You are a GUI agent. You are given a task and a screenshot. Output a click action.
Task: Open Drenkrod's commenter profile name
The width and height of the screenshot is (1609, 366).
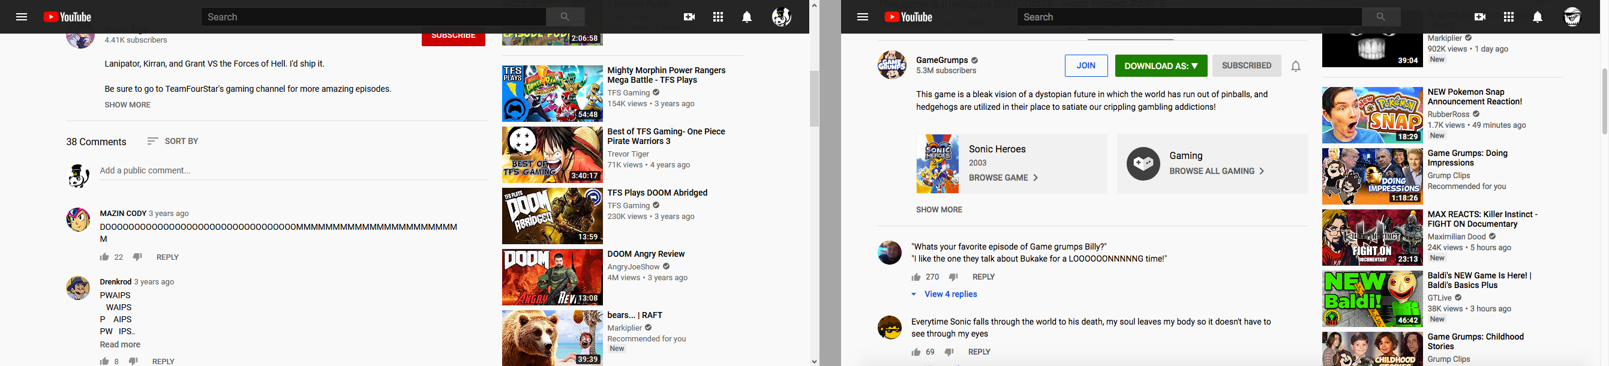pos(116,283)
